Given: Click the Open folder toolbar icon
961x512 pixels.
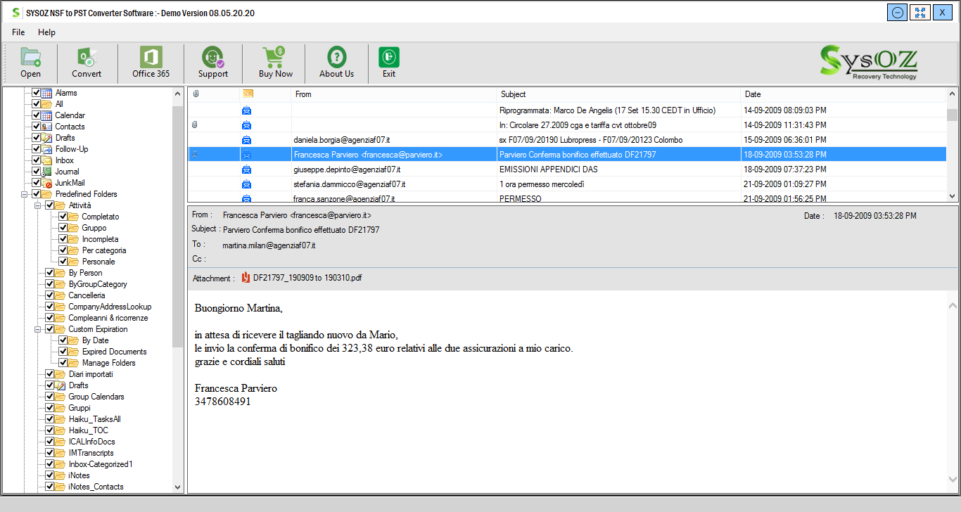Looking at the screenshot, I should (x=30, y=58).
